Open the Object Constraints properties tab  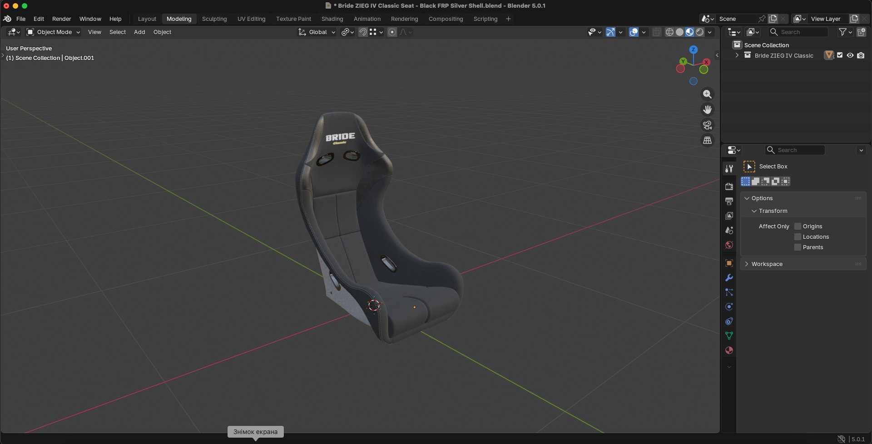[729, 321]
